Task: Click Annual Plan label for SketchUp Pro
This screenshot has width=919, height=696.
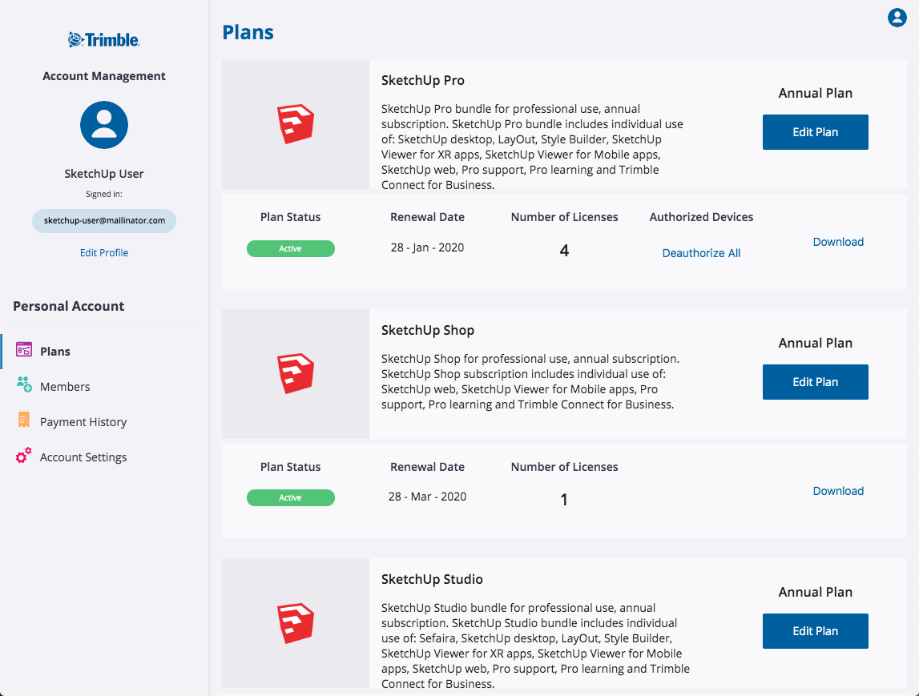Action: (x=816, y=93)
